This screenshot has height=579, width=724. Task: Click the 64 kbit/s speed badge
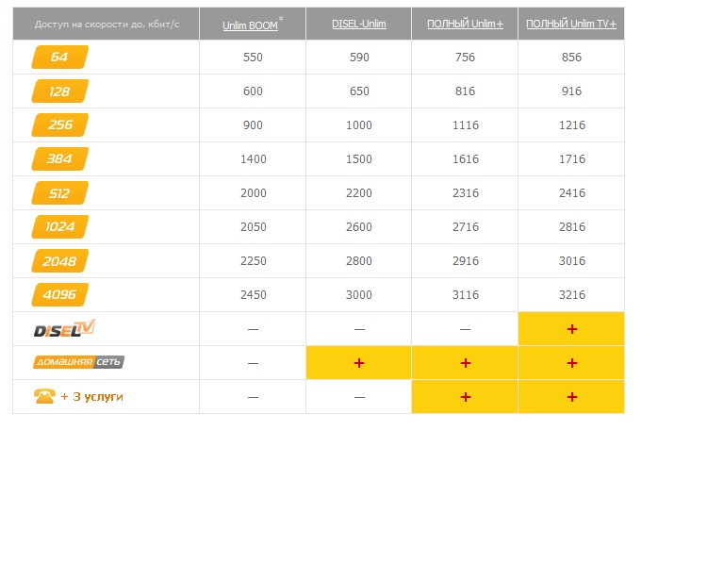coord(60,57)
